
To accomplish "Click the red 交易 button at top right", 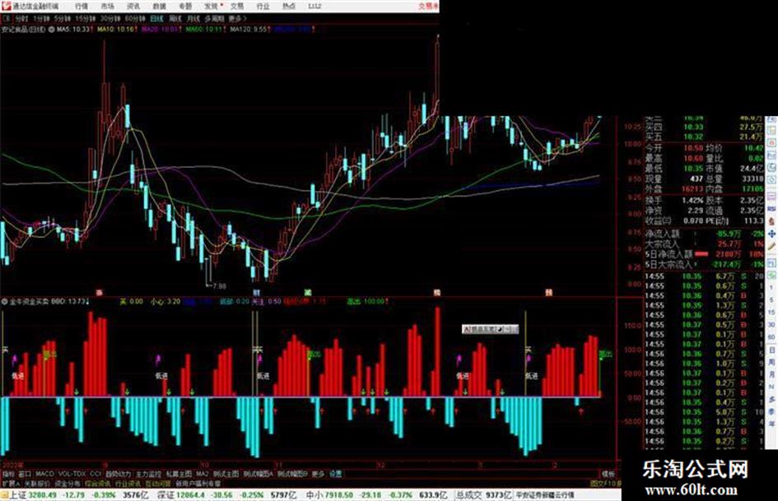I will pos(428,7).
